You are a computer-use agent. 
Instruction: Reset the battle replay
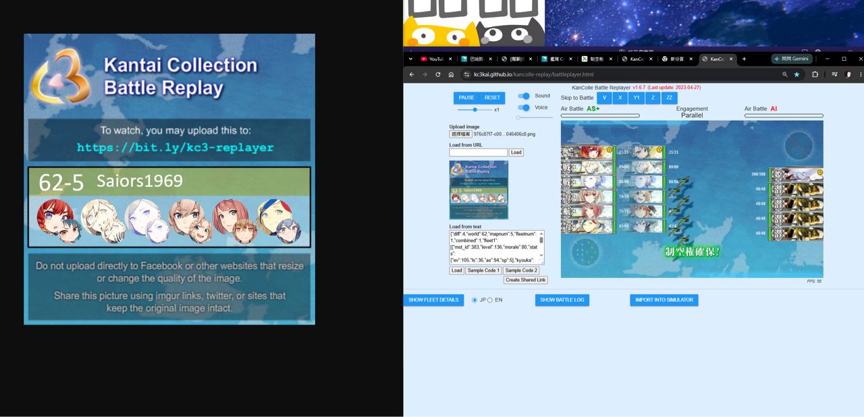(492, 98)
